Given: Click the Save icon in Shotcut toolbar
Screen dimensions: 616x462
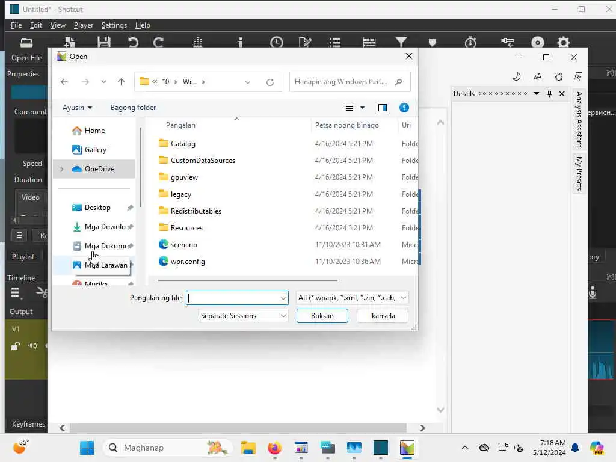Looking at the screenshot, I should (x=103, y=42).
